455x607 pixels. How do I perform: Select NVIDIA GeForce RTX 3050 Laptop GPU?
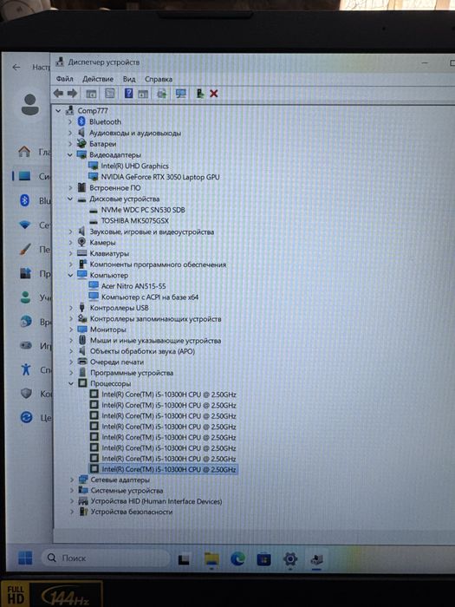160,177
